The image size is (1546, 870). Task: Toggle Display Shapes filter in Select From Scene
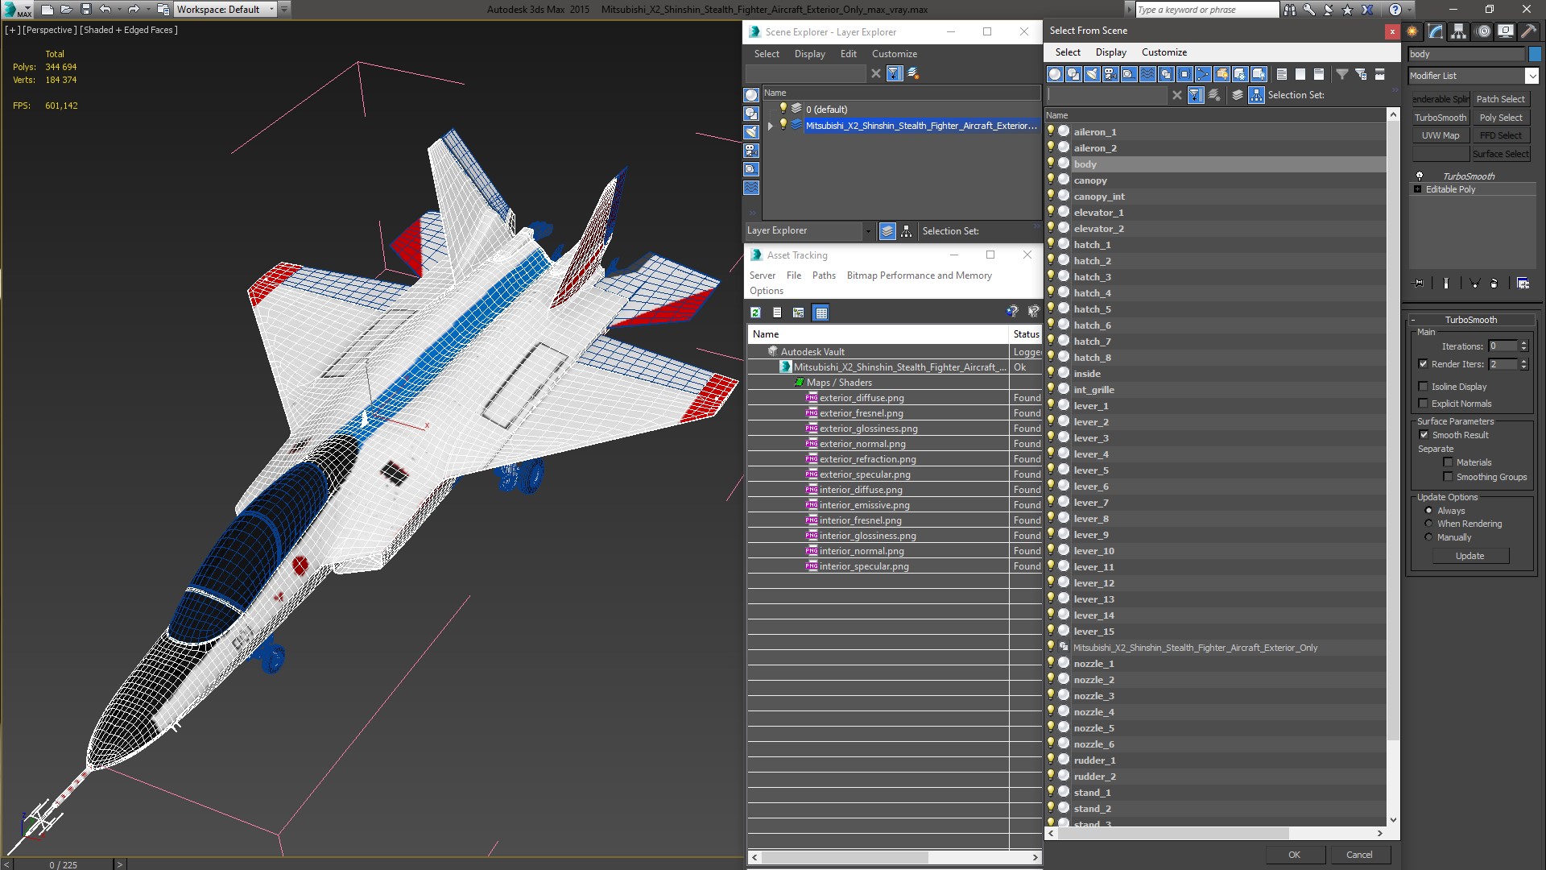click(x=1073, y=74)
